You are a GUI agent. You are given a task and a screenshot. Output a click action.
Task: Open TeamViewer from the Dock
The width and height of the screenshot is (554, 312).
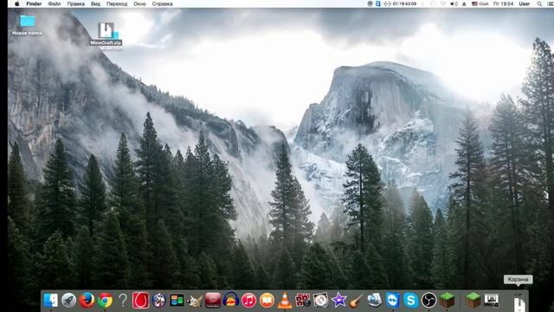392,301
